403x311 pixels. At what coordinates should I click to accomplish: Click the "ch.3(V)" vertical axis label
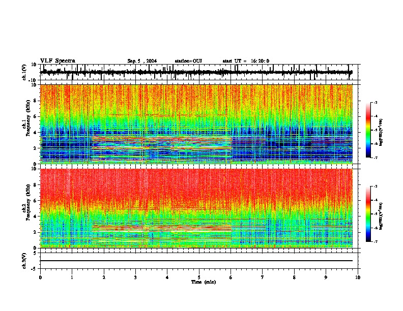(24, 261)
